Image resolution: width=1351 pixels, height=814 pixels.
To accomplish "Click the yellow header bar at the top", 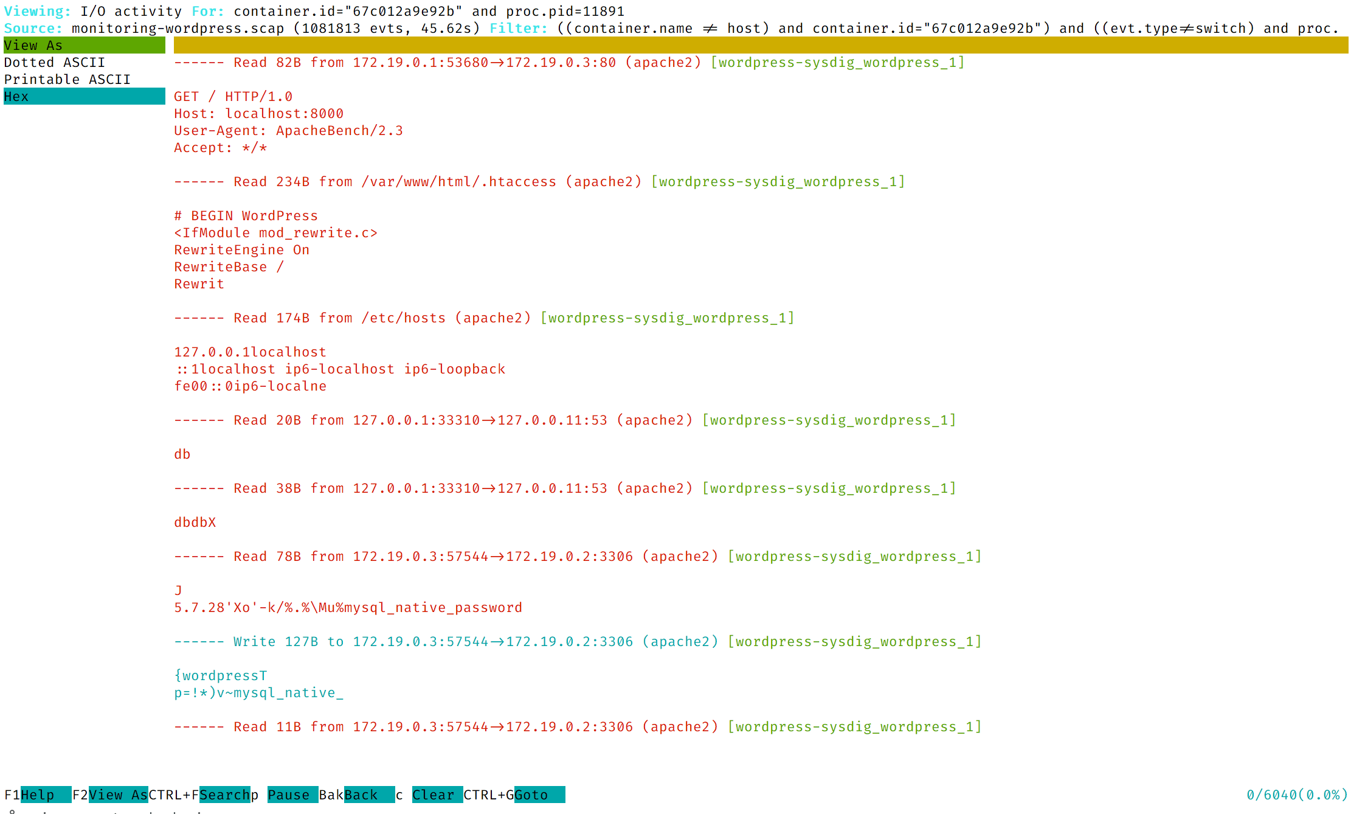I will tap(761, 45).
